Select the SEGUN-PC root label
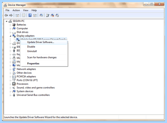This screenshot has width=167, height=123. point(19,21)
